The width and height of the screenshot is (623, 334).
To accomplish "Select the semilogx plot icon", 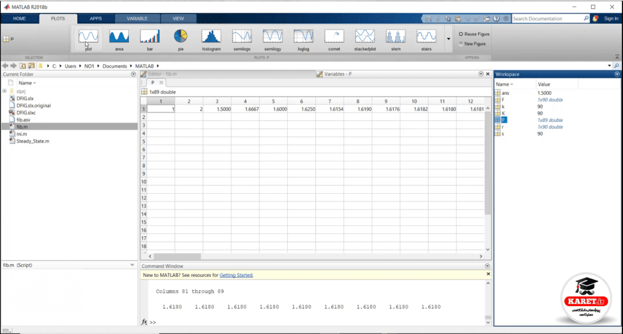I will click(x=242, y=39).
